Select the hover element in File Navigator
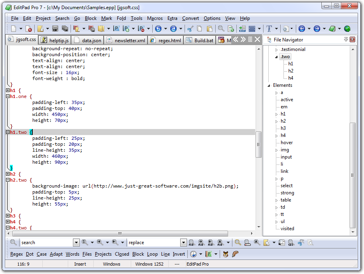This screenshot has width=364, height=274. point(287,143)
